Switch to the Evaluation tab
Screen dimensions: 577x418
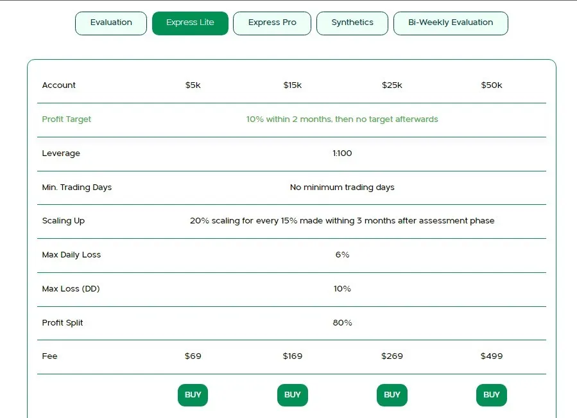[110, 23]
